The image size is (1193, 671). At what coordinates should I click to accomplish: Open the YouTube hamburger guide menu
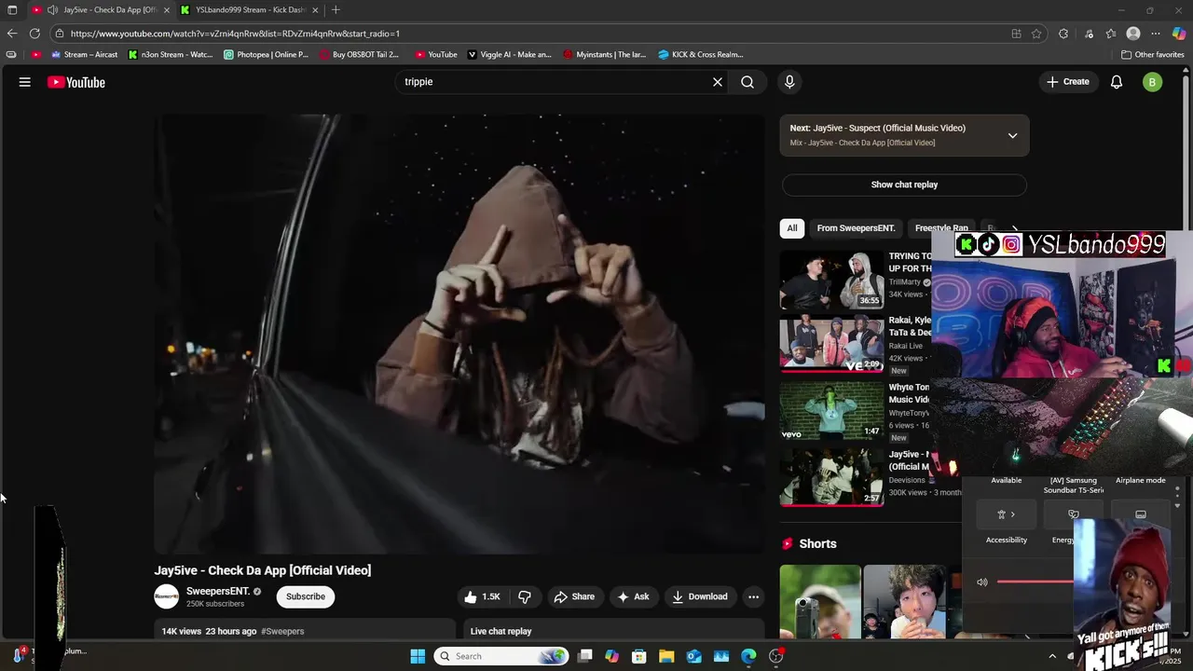(x=25, y=82)
